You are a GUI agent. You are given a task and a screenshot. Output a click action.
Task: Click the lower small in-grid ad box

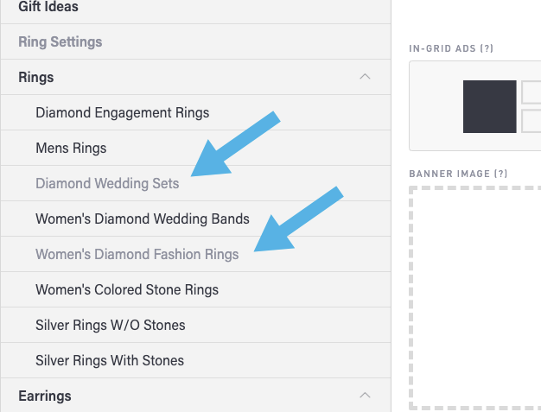[x=531, y=120]
